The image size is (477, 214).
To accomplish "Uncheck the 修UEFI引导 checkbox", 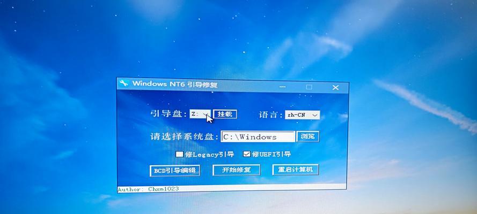I will [247, 154].
